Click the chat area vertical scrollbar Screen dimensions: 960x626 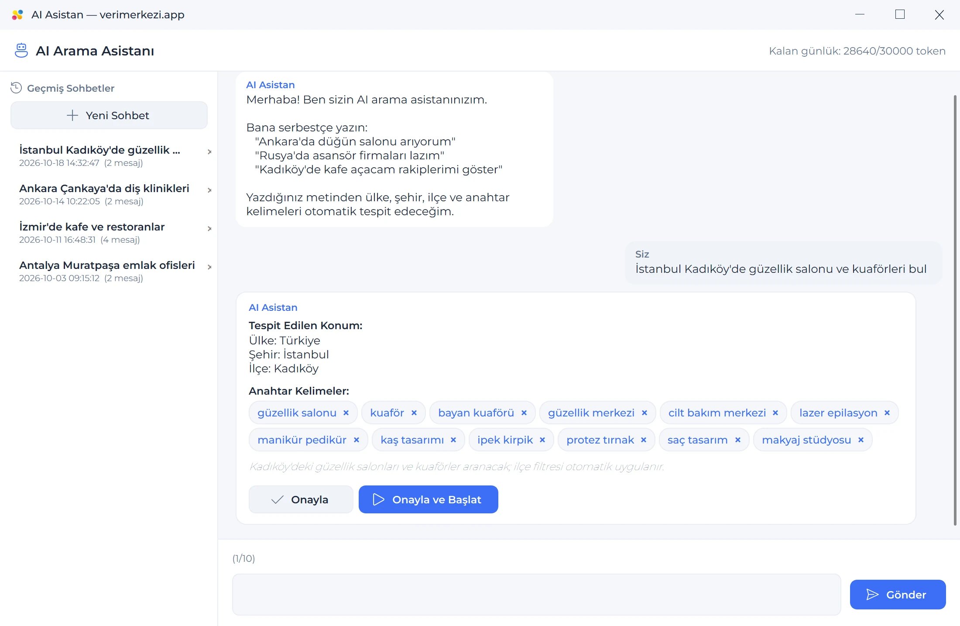click(955, 310)
